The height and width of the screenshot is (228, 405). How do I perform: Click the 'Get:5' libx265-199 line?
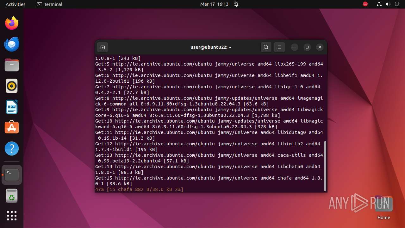coord(209,67)
